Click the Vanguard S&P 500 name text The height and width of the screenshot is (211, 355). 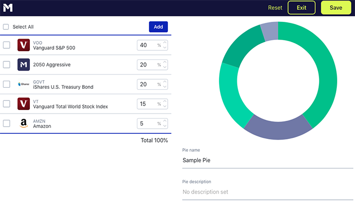point(54,48)
